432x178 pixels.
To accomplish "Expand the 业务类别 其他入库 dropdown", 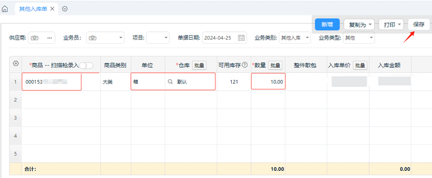I will pyautogui.click(x=295, y=38).
